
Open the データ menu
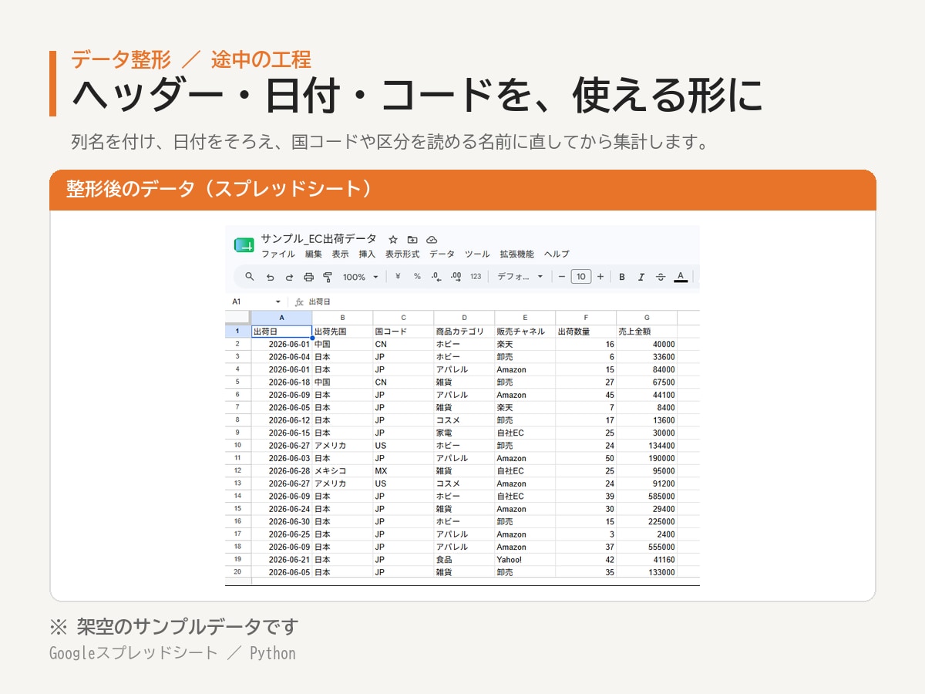click(442, 254)
